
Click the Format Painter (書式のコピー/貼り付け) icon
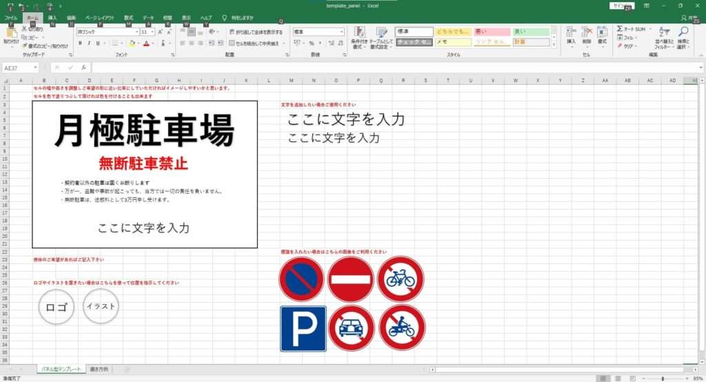pos(25,46)
